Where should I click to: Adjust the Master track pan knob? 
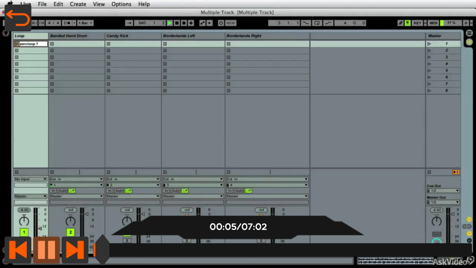click(x=436, y=221)
